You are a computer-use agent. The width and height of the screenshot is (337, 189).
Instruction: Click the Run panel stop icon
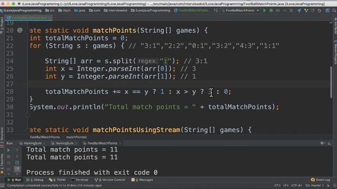tap(8, 156)
